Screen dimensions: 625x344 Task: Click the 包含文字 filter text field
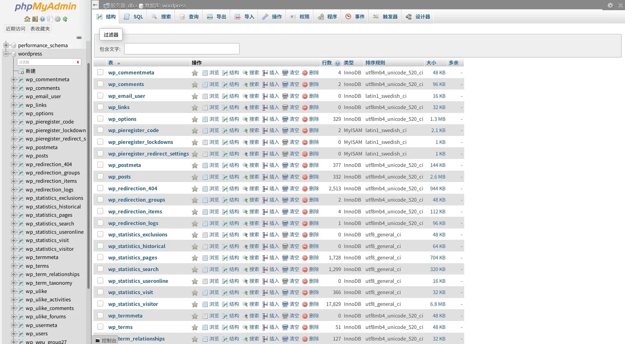coord(182,49)
